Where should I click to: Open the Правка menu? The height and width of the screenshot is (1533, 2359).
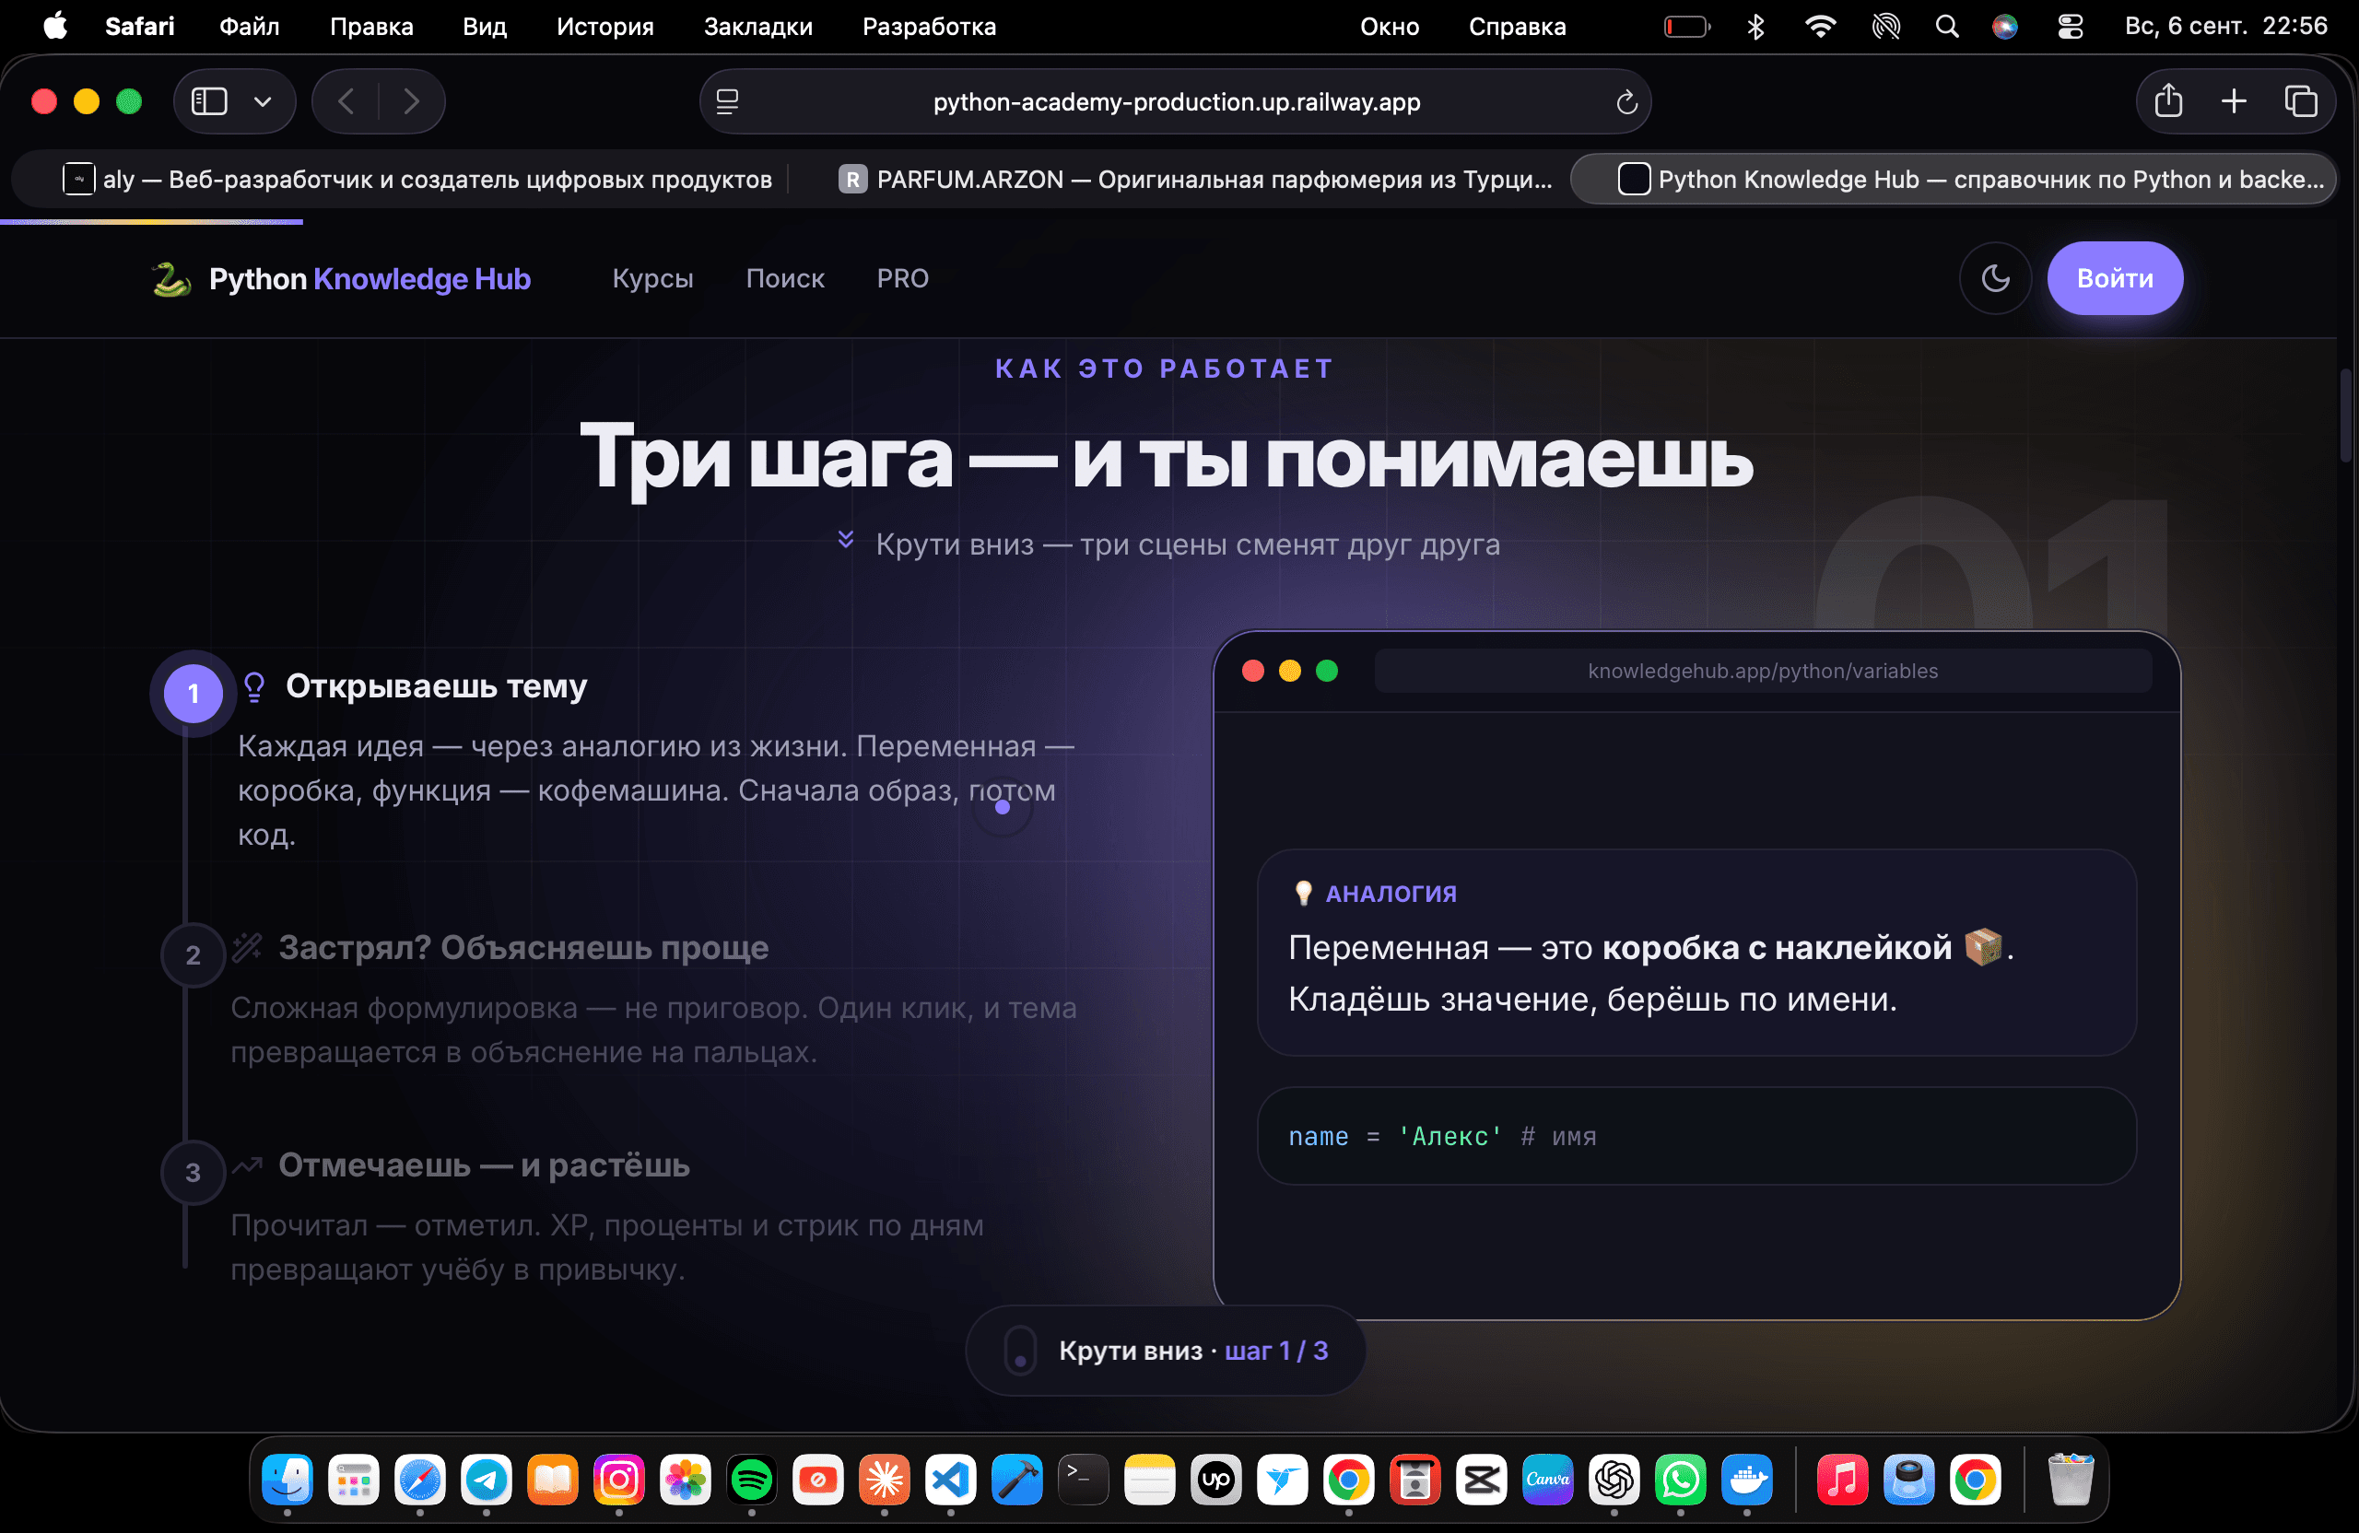pos(370,27)
